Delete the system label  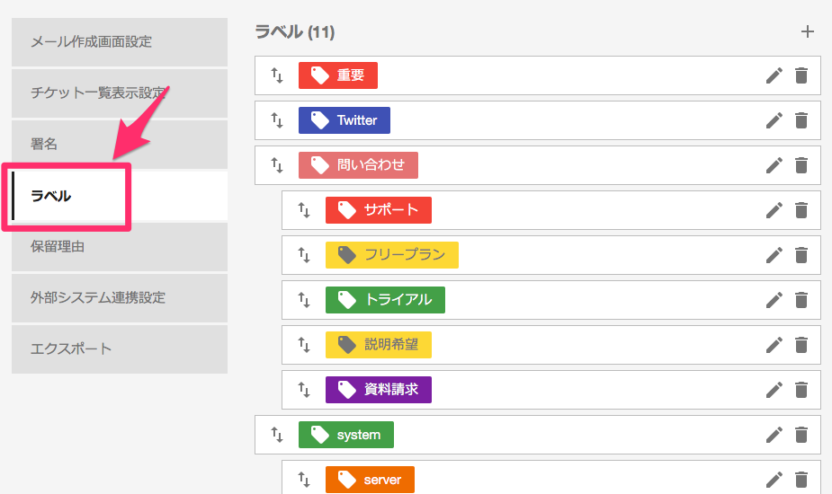click(801, 435)
